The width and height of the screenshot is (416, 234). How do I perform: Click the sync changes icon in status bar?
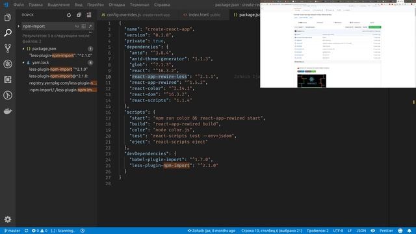26,231
